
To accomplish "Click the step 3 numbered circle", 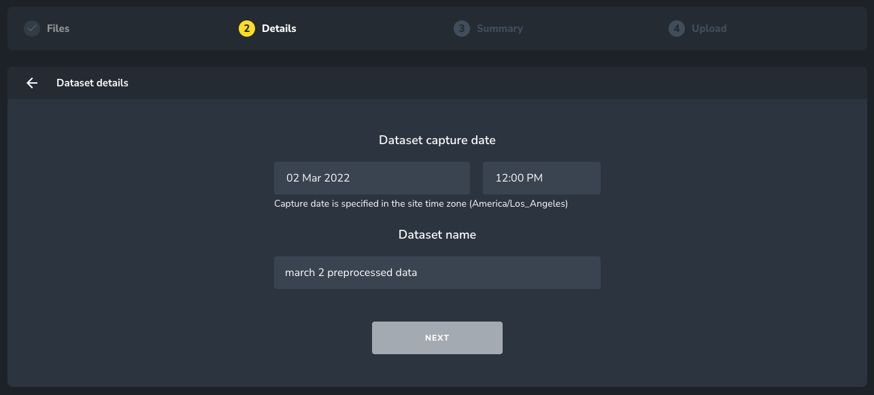I will tap(462, 29).
